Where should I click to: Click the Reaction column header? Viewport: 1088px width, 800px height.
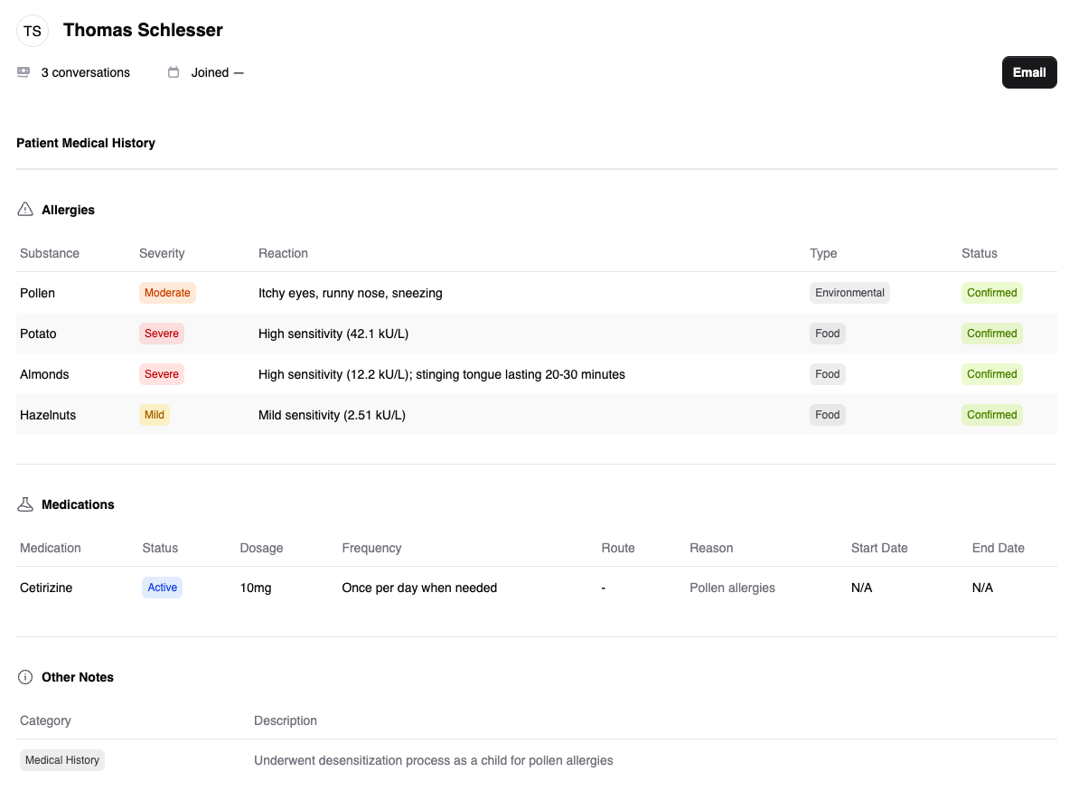click(x=283, y=253)
